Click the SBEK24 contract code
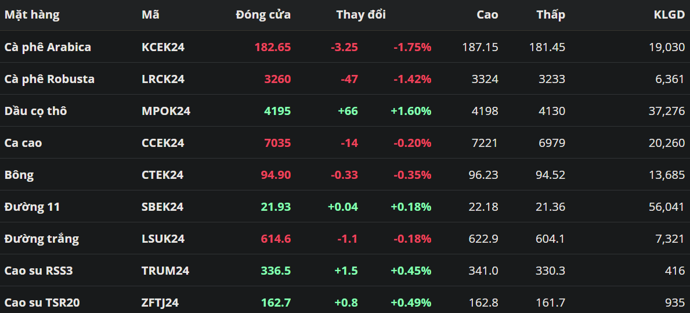The image size is (690, 313). tap(162, 207)
